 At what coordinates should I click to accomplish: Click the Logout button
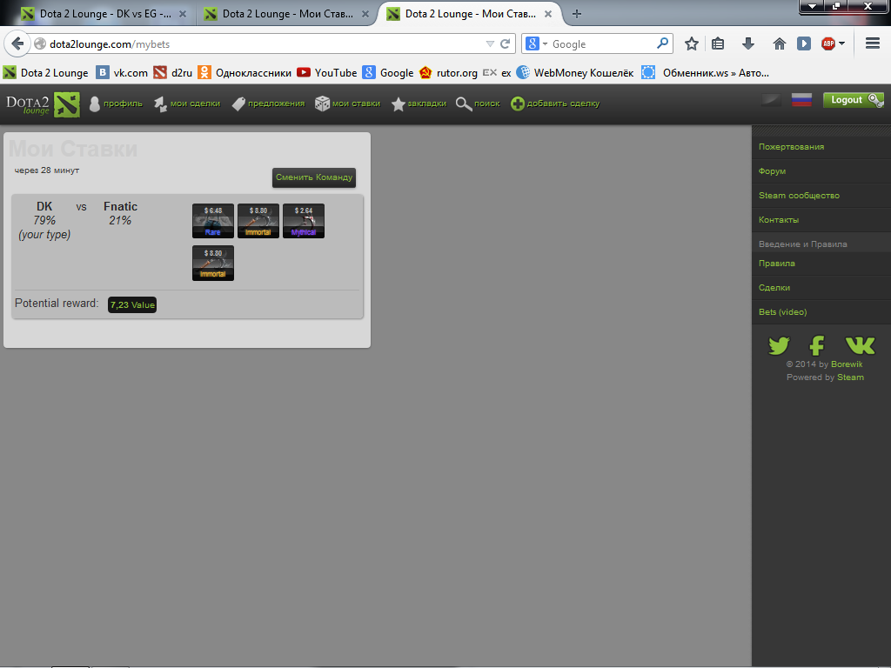[x=853, y=100]
